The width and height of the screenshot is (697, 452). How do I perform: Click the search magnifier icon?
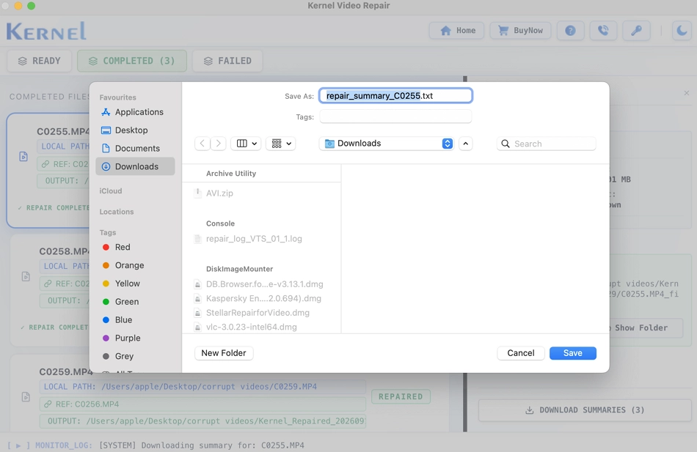(506, 144)
